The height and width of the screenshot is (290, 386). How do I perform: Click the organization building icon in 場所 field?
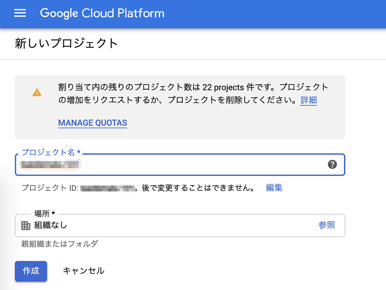coord(26,225)
